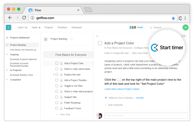
Task: Check the Toggle to List View checkbox
Action: pyautogui.click(x=57, y=86)
